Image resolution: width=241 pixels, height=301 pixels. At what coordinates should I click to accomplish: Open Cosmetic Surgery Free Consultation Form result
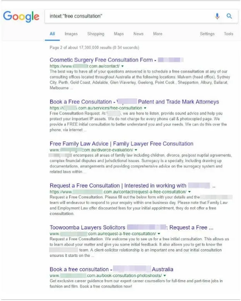(116, 60)
